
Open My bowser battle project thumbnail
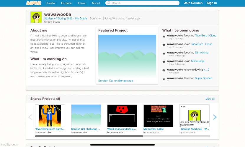159,116
